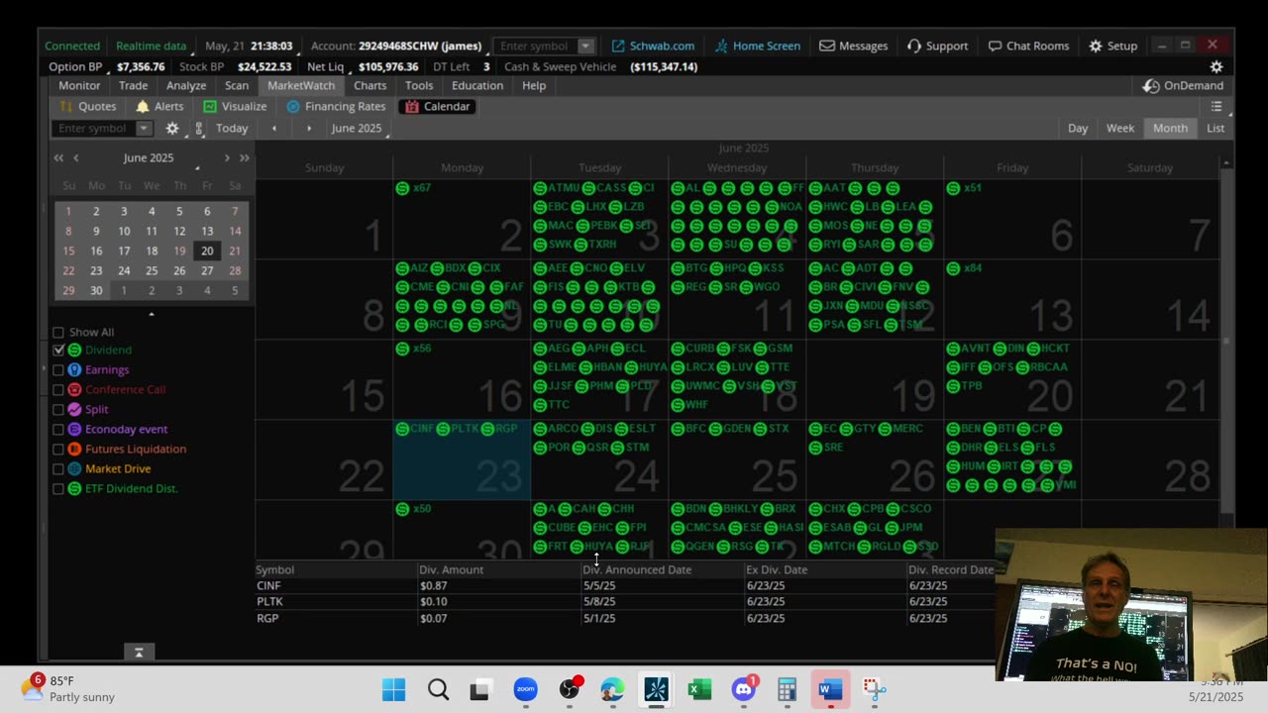1268x713 pixels.
Task: Open Excel from the taskbar
Action: point(700,689)
